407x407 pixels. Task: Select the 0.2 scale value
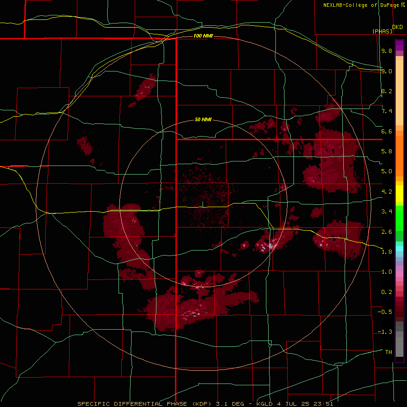pyautogui.click(x=387, y=292)
